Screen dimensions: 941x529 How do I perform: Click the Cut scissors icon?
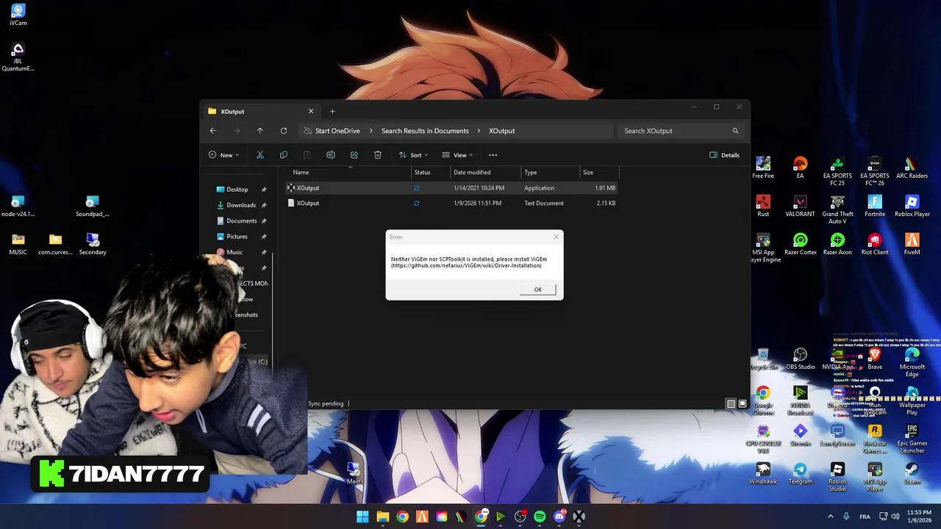[260, 155]
